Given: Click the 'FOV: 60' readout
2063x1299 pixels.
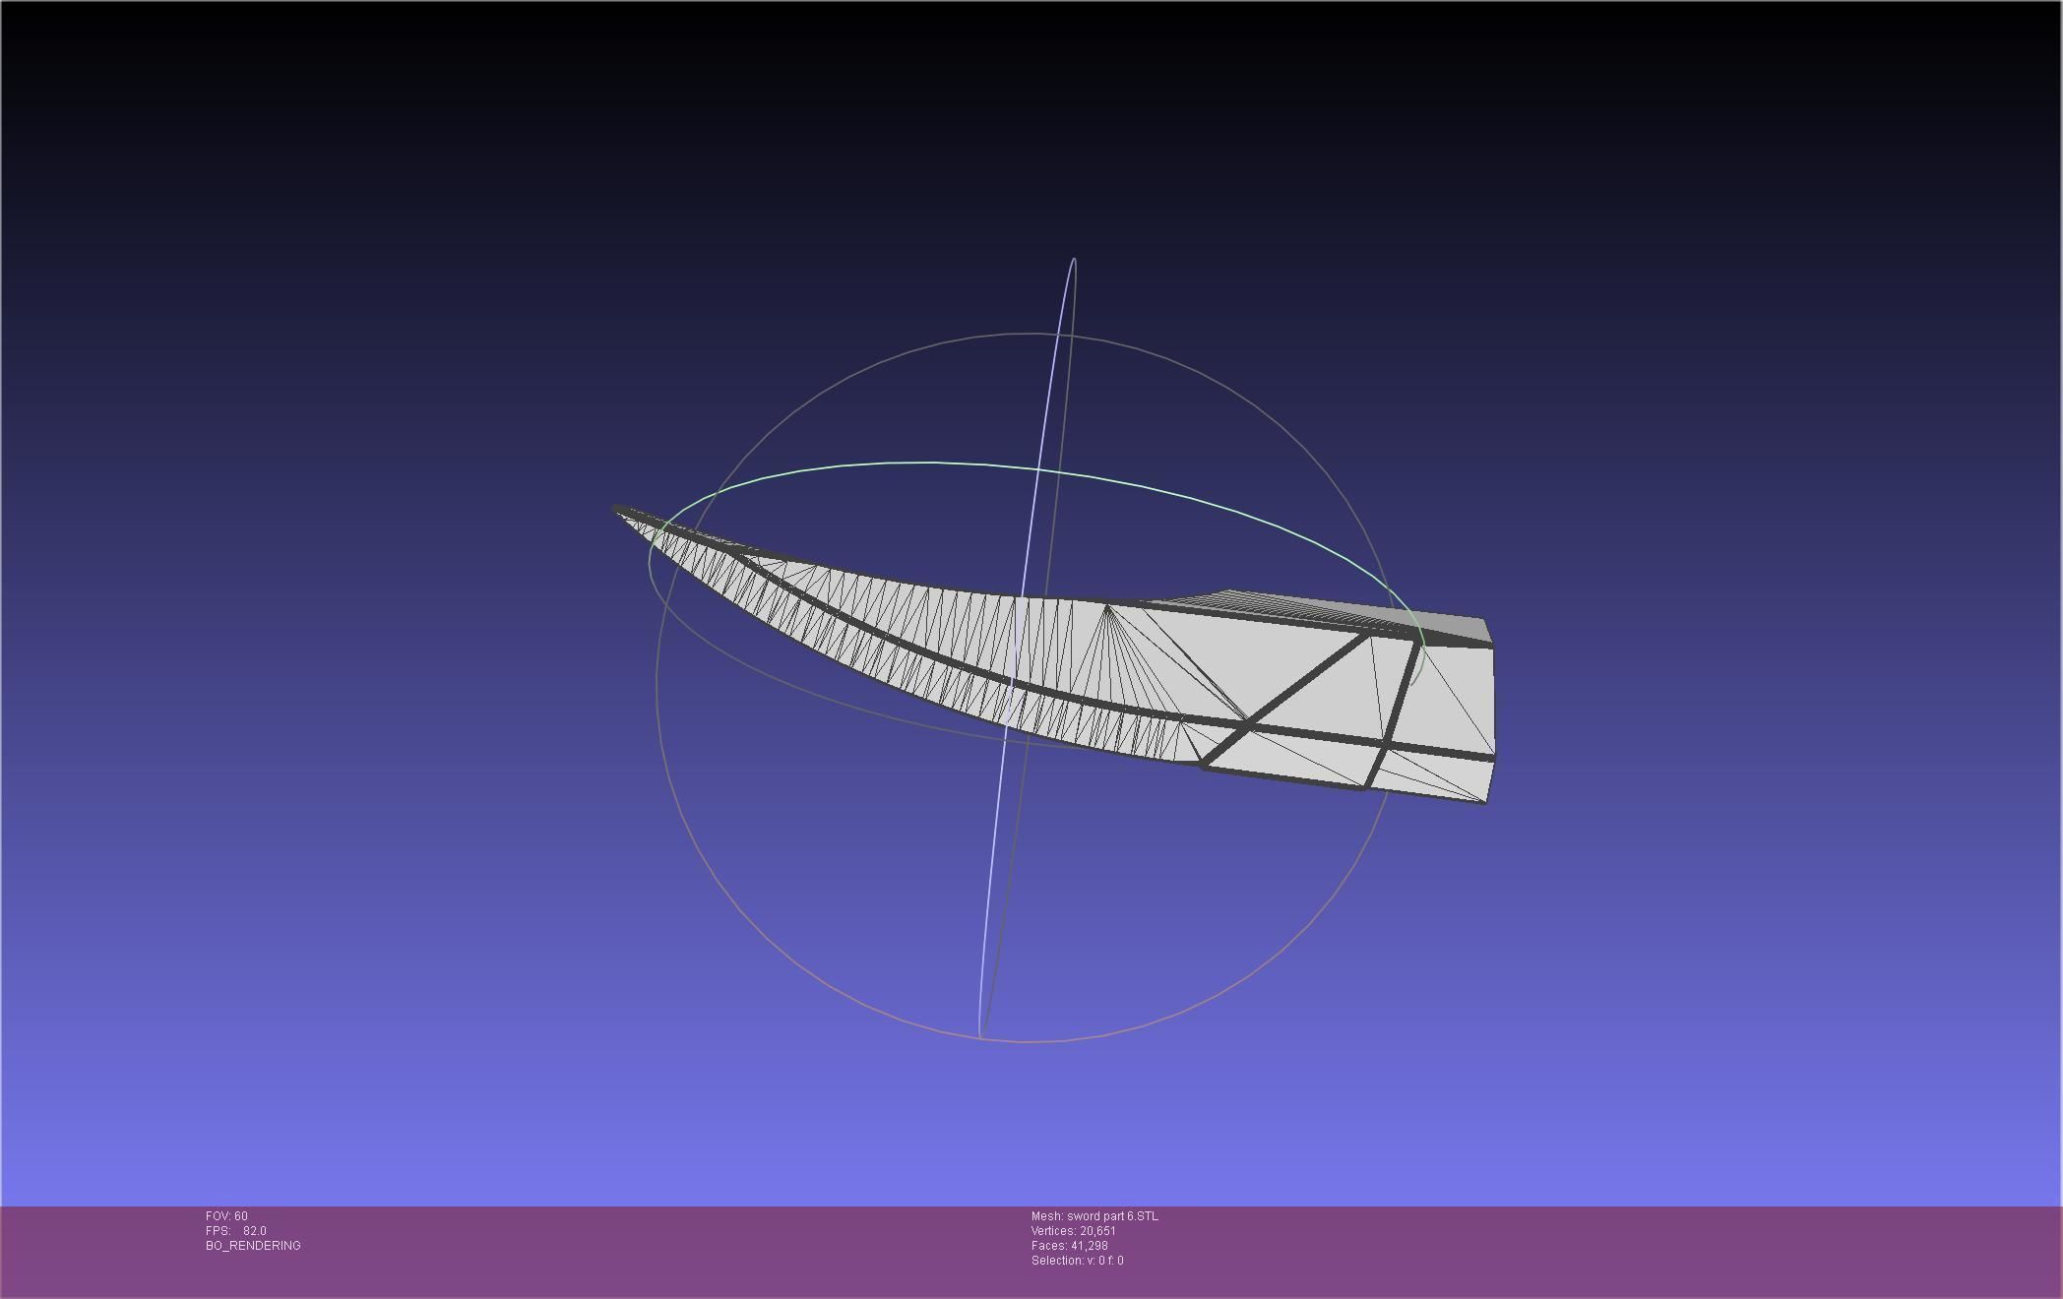Looking at the screenshot, I should point(226,1216).
